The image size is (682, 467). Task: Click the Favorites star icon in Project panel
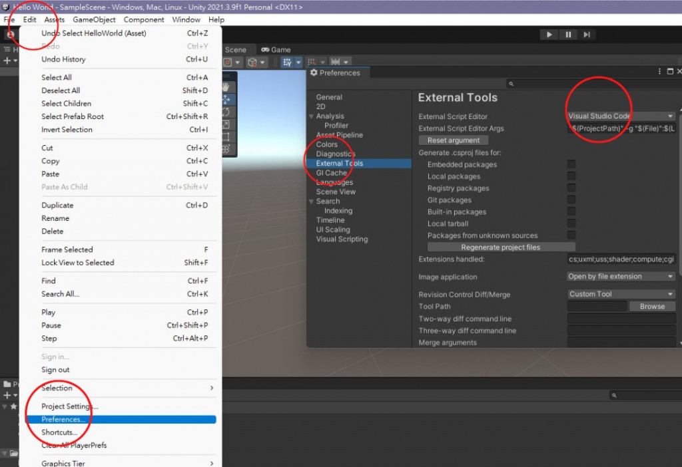pos(13,406)
